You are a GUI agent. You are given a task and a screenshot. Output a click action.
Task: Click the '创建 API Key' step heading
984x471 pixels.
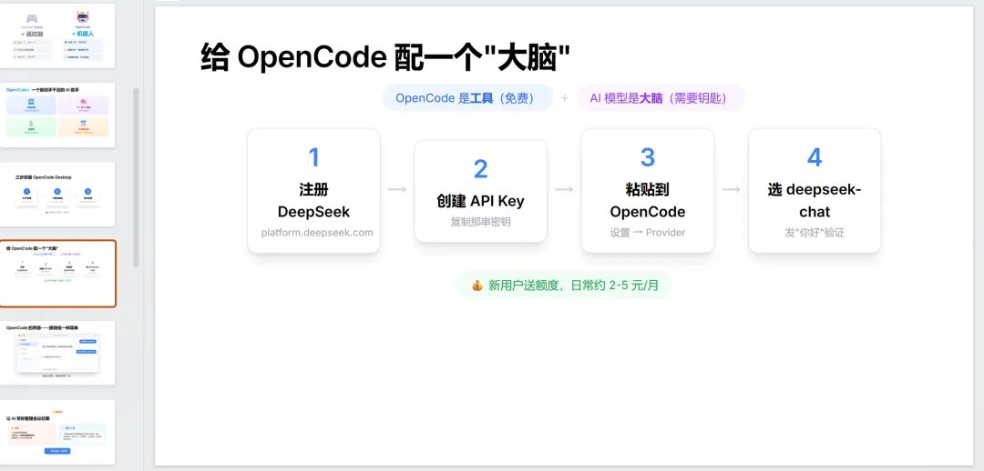click(480, 201)
